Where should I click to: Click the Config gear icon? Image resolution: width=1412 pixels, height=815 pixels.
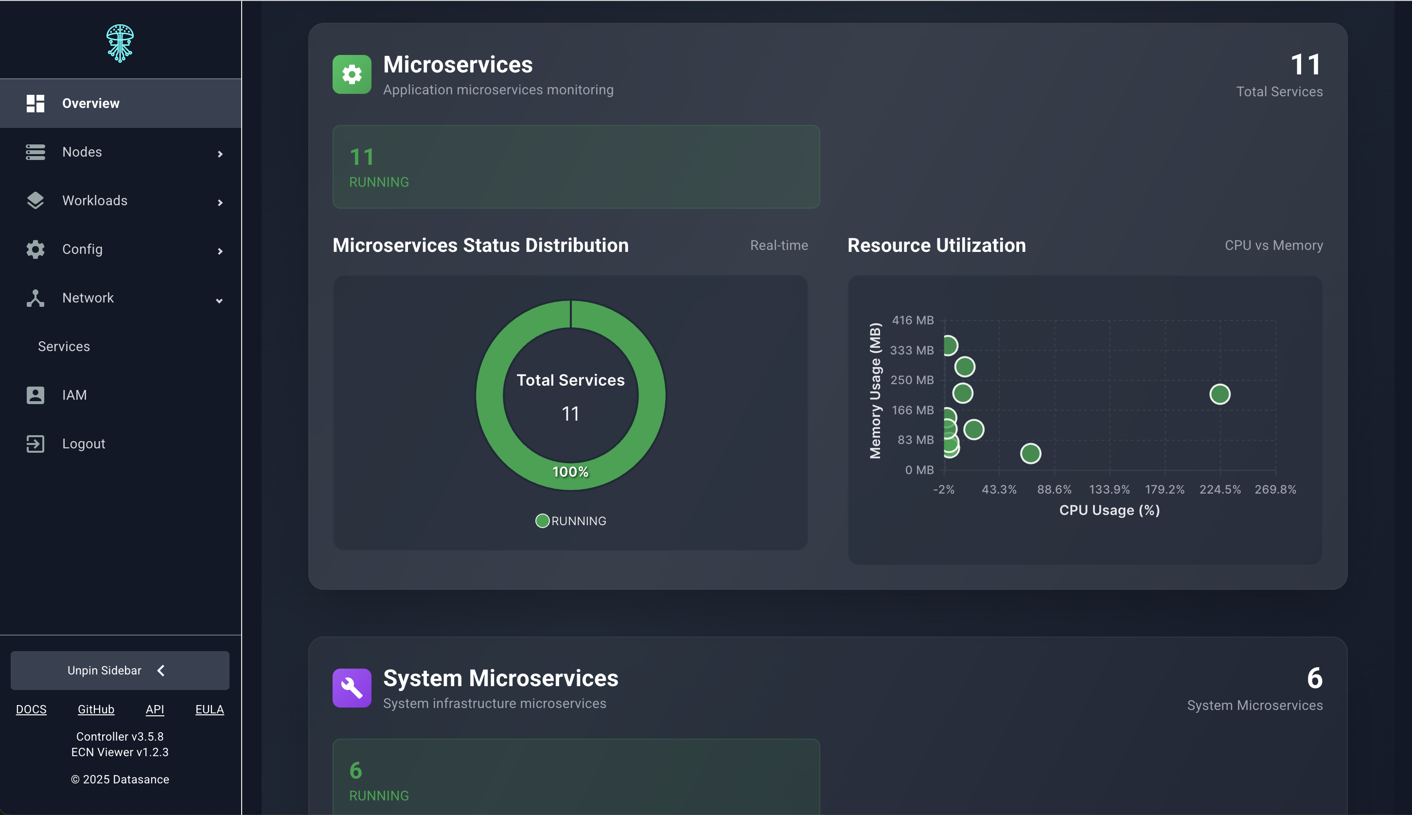tap(35, 249)
